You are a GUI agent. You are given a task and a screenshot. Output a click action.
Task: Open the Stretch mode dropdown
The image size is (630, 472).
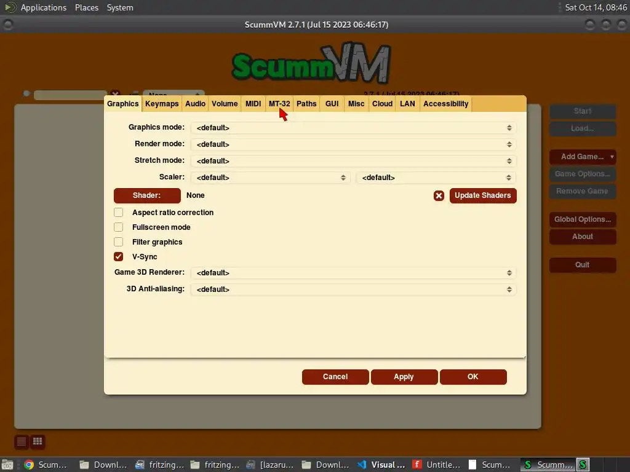click(354, 160)
